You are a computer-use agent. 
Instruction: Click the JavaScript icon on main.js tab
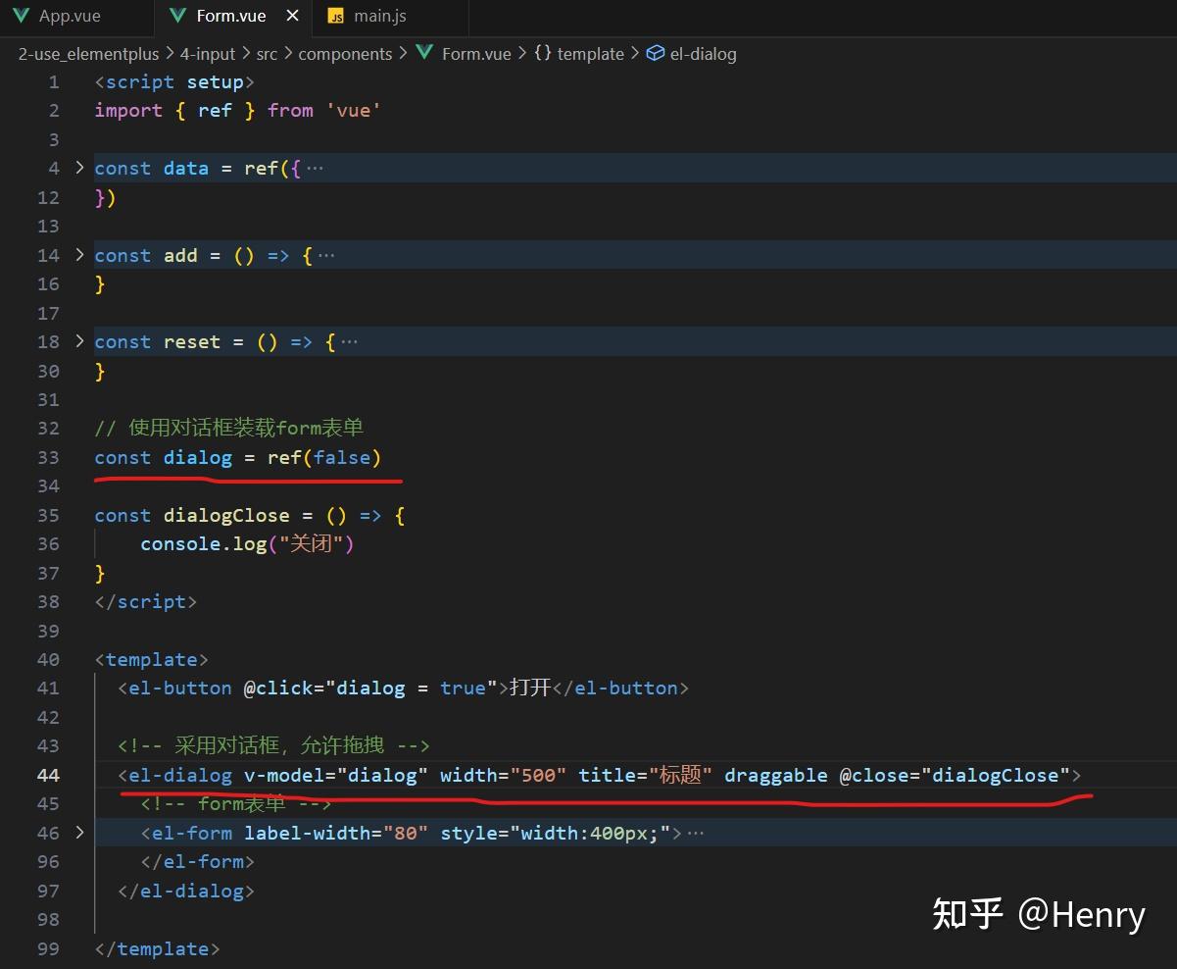(337, 16)
